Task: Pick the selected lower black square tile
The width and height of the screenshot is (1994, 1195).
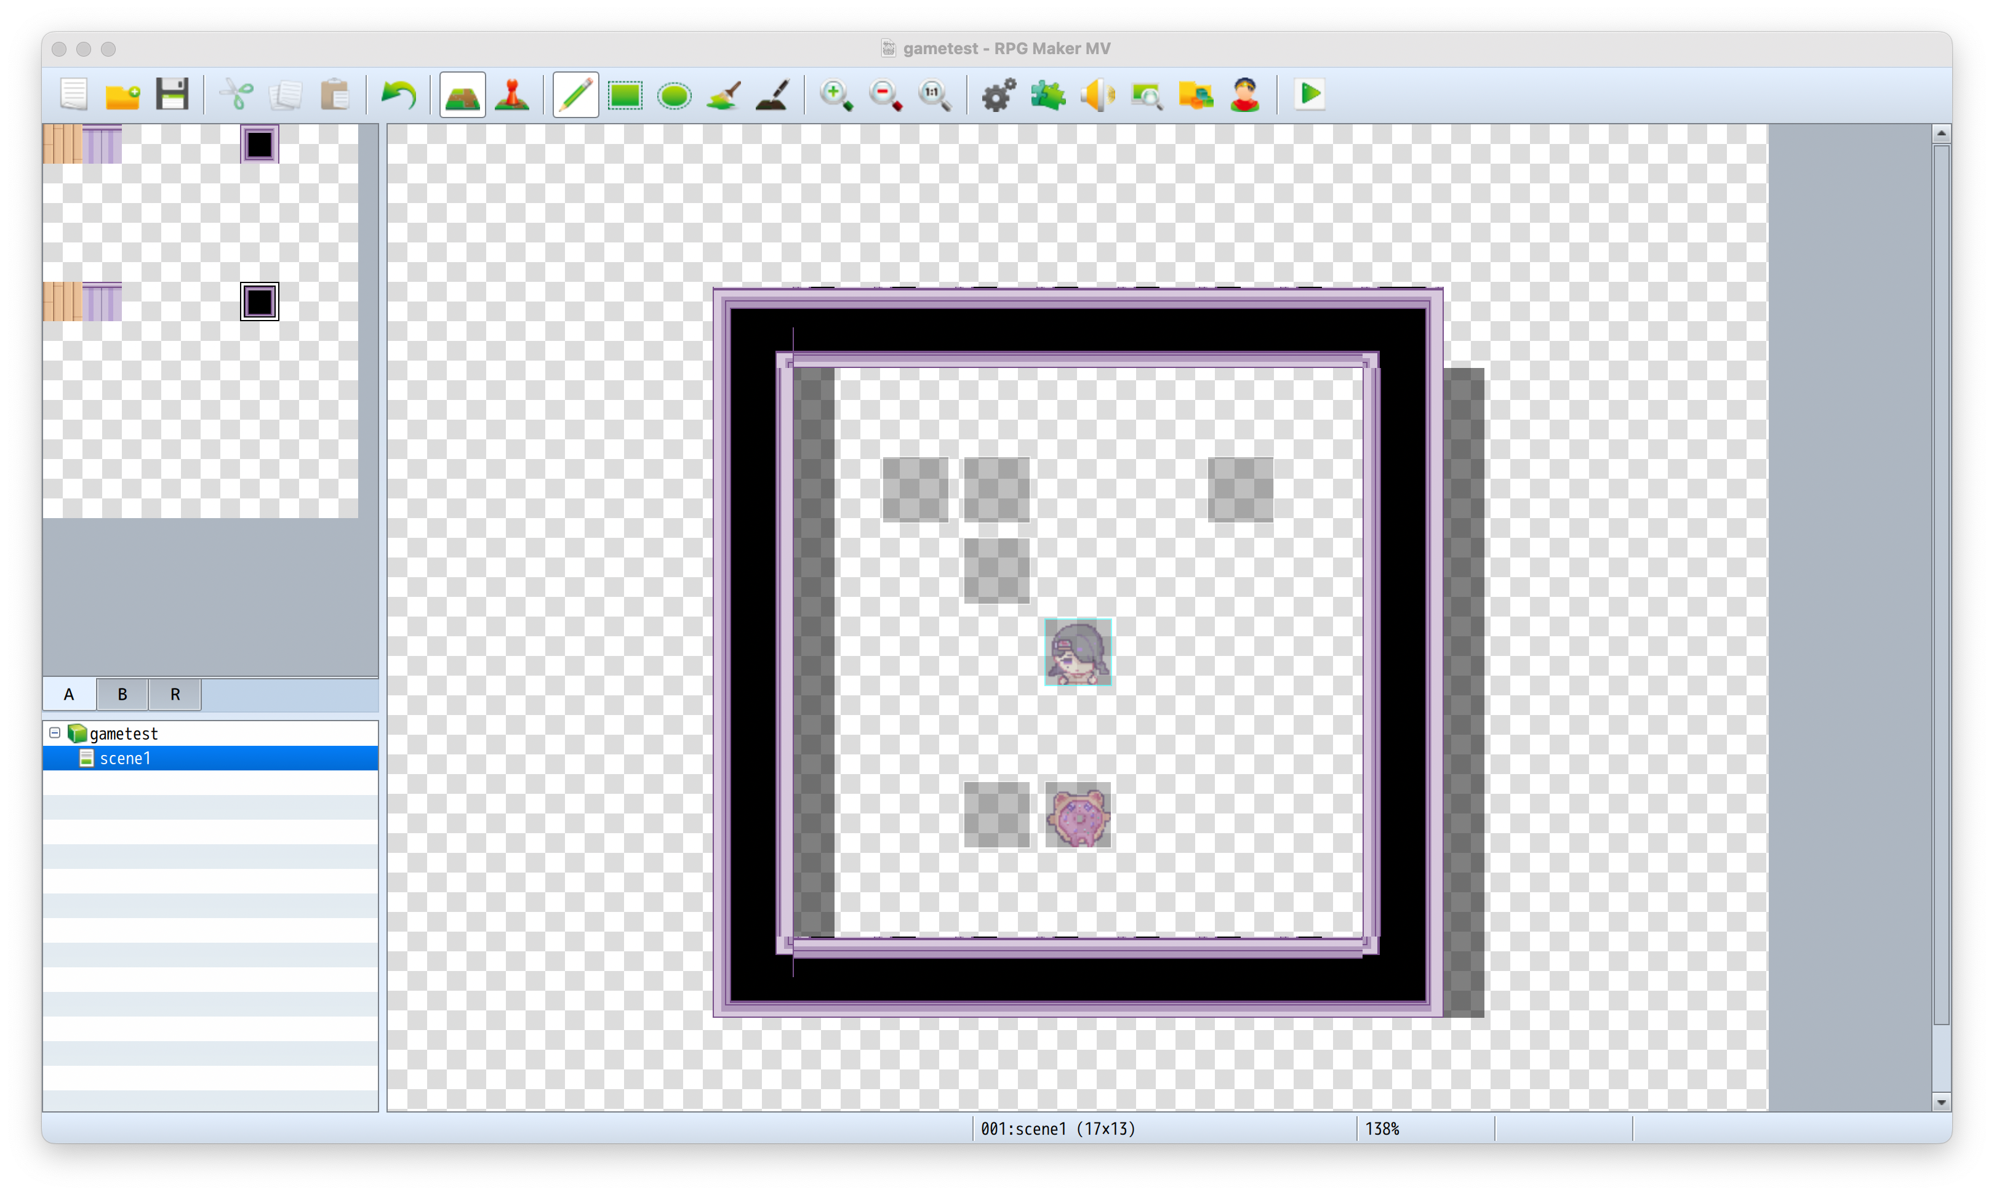Action: pos(259,301)
